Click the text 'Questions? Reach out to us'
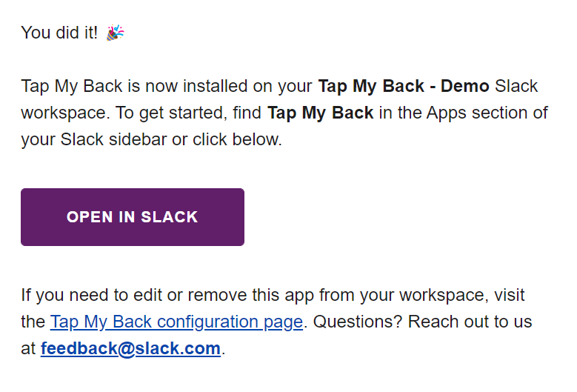 [422, 322]
